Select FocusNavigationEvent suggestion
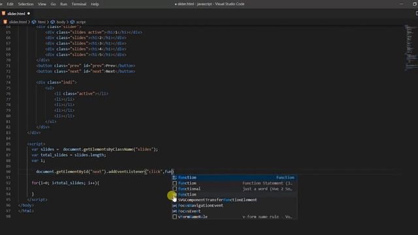Viewport: 418px width, 235px height. (x=234, y=206)
